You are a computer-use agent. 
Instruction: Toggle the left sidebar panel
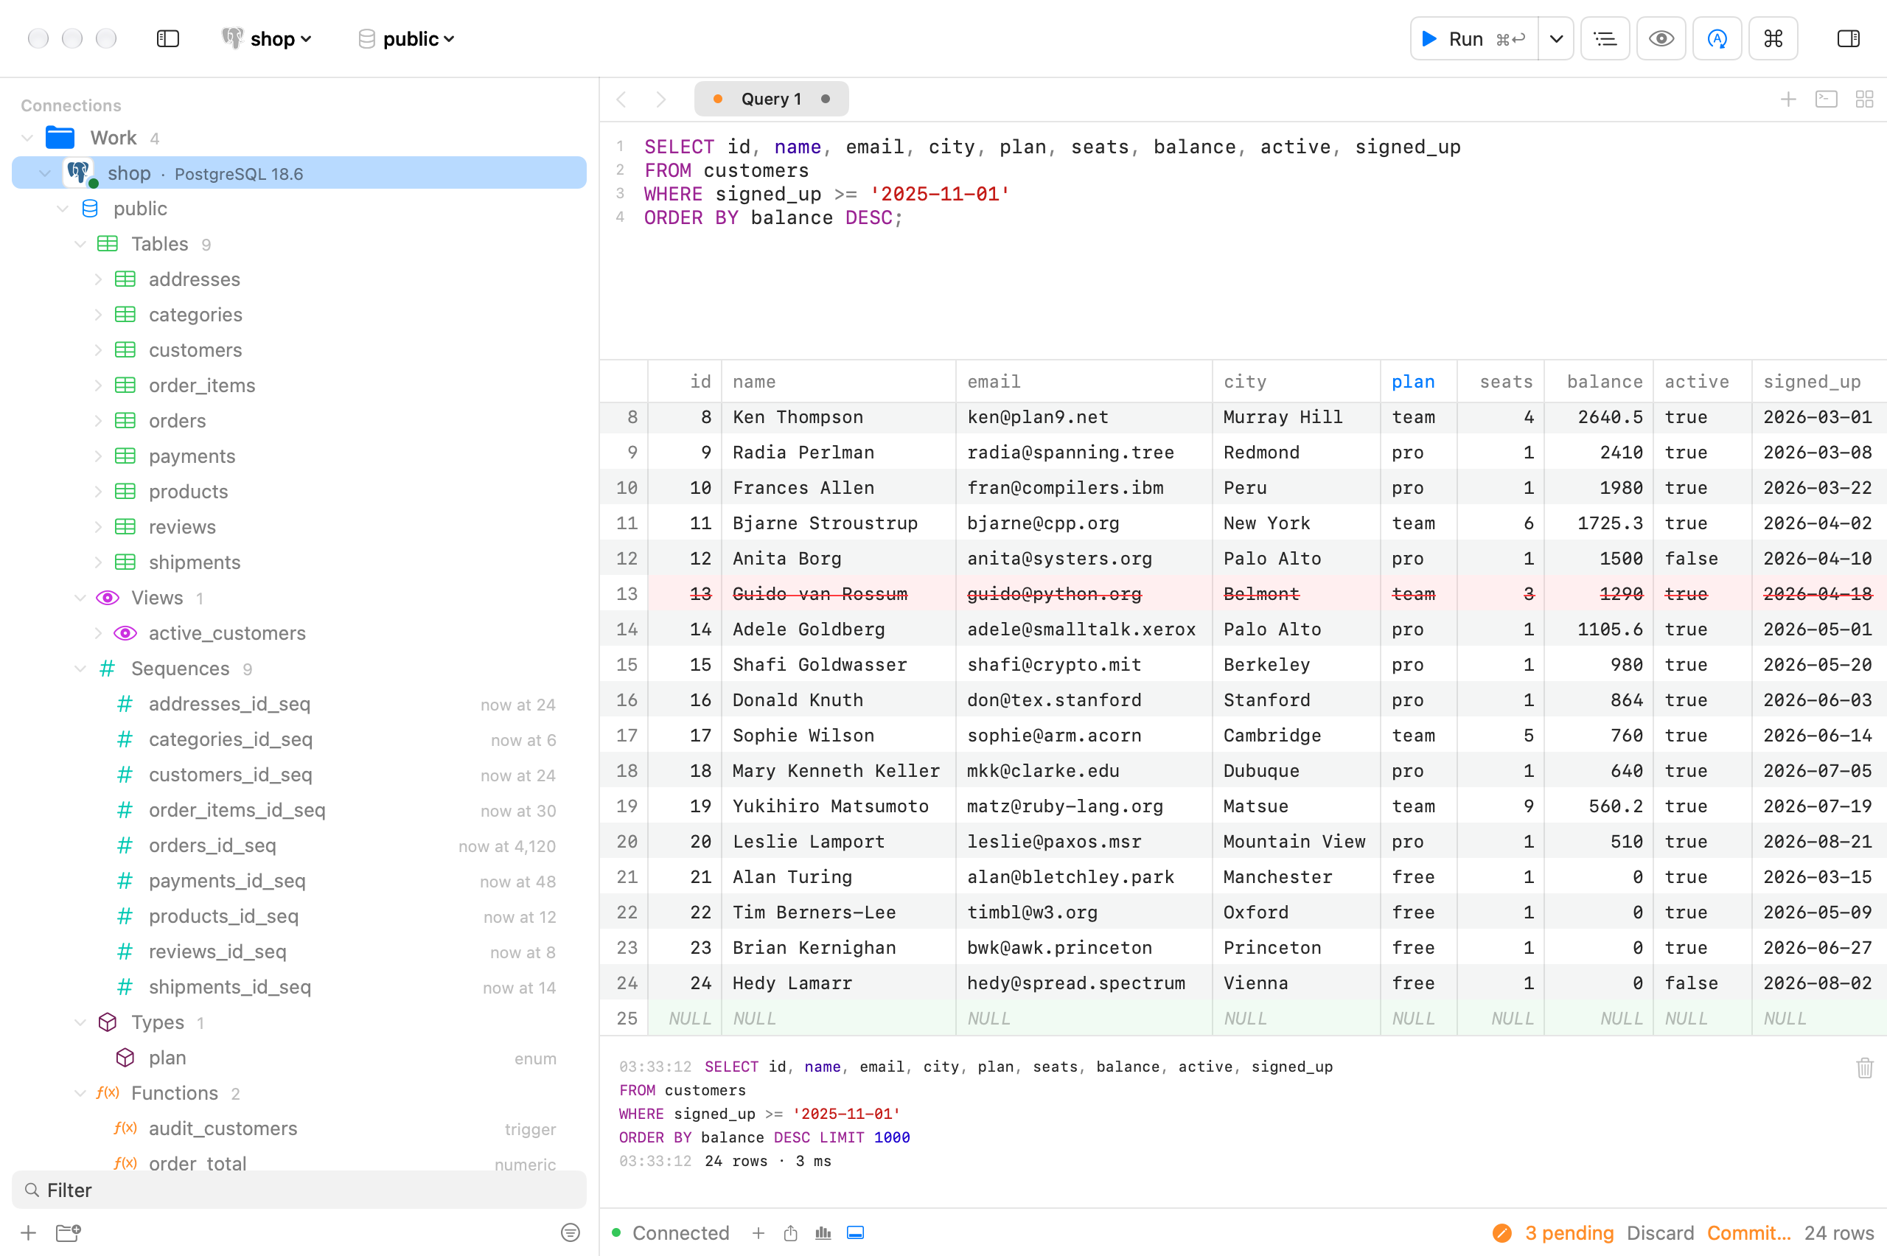tap(167, 38)
